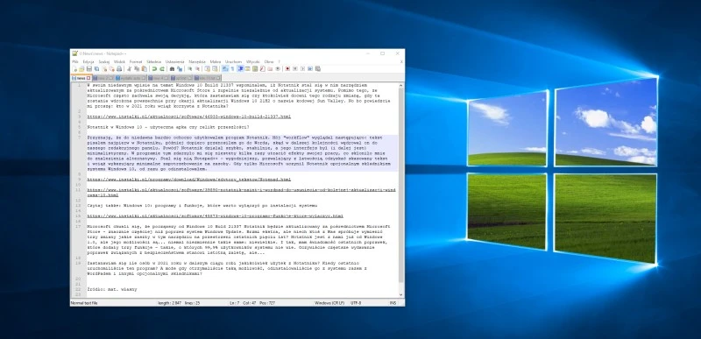The width and height of the screenshot is (701, 339).
Task: Open the Plik menu
Action: click(x=75, y=61)
